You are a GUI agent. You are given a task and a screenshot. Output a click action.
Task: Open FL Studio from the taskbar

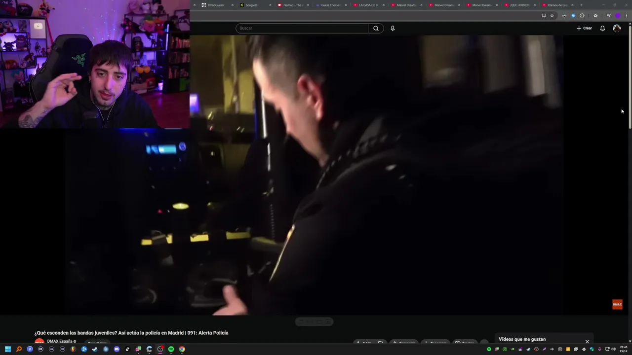point(73,349)
